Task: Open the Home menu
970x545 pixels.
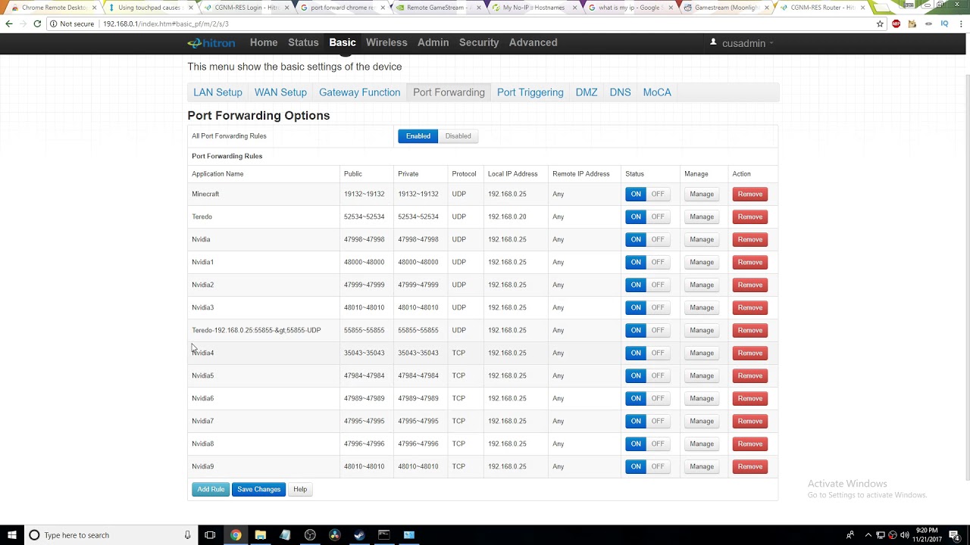Action: [x=264, y=42]
